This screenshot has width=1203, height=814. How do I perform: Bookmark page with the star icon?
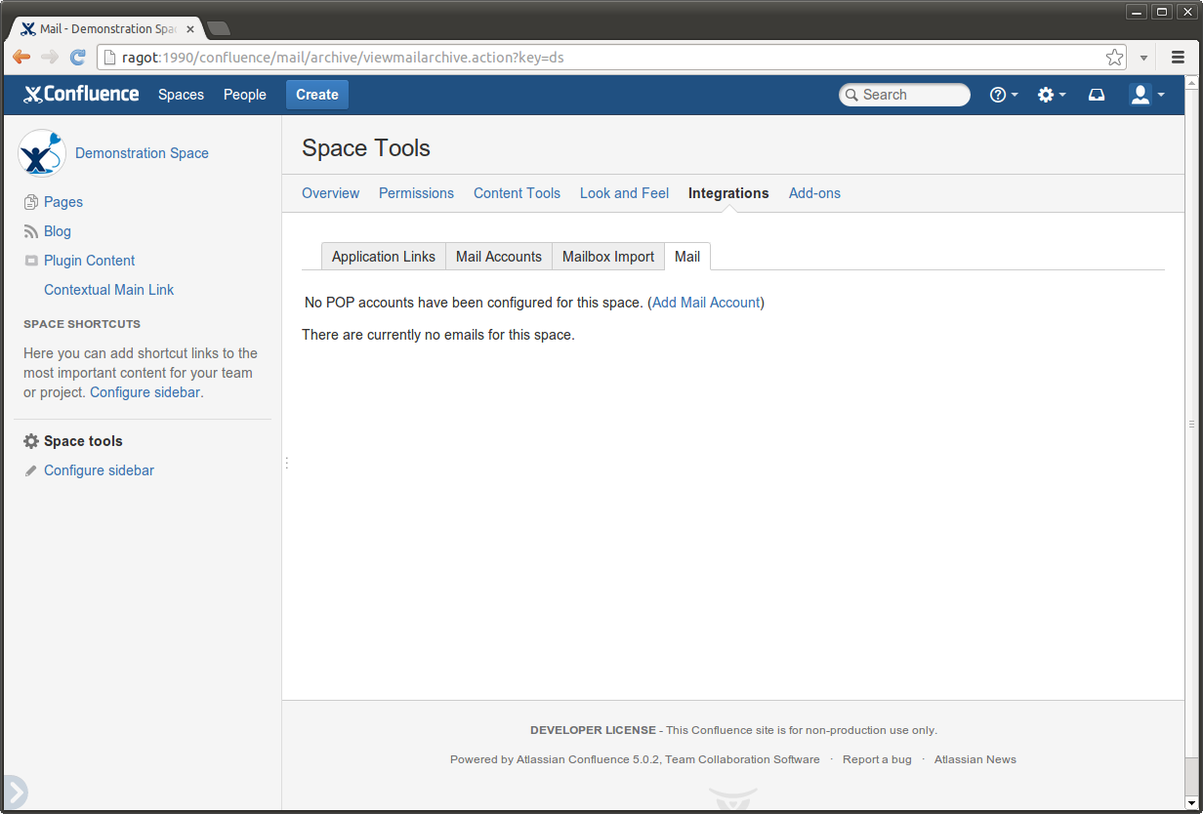(x=1114, y=58)
